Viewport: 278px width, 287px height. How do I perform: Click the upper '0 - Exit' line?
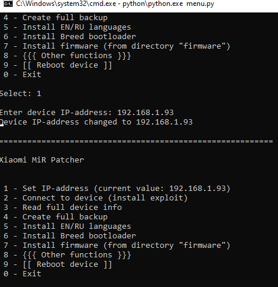click(22, 75)
